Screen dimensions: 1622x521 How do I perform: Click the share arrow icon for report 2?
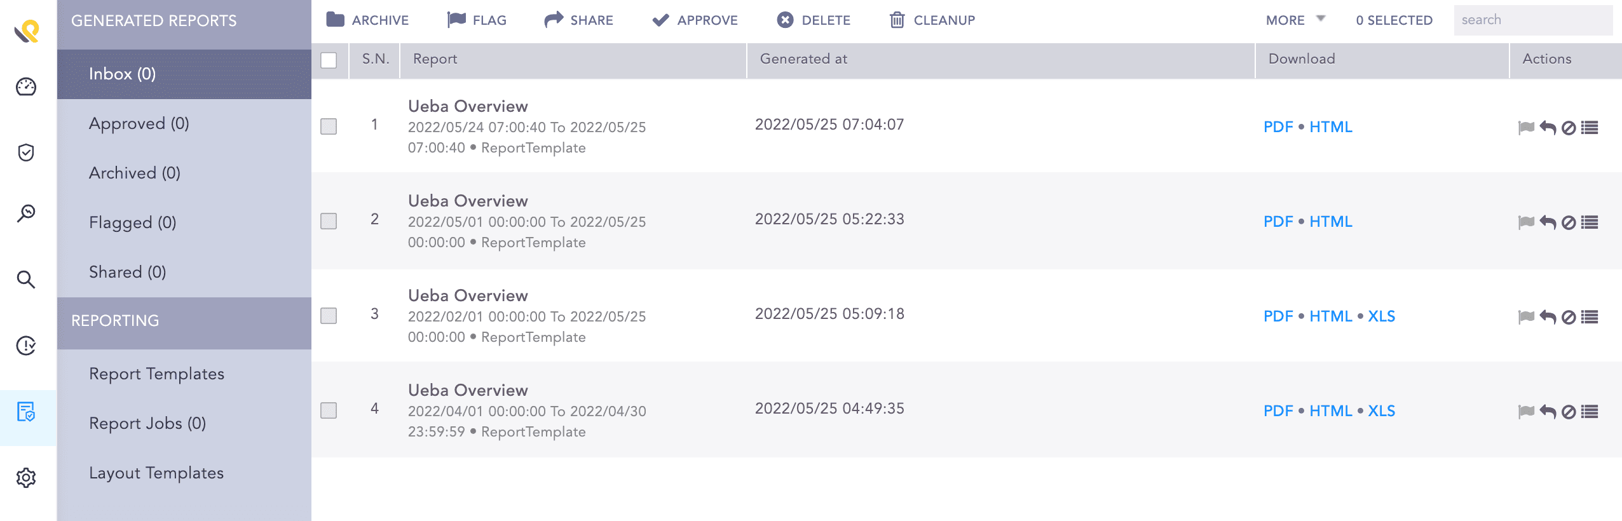[1548, 222]
